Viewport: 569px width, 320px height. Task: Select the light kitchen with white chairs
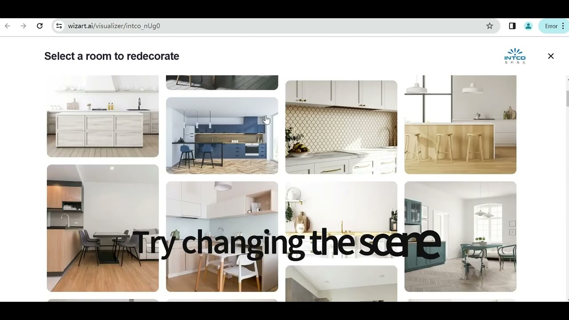coord(222,236)
